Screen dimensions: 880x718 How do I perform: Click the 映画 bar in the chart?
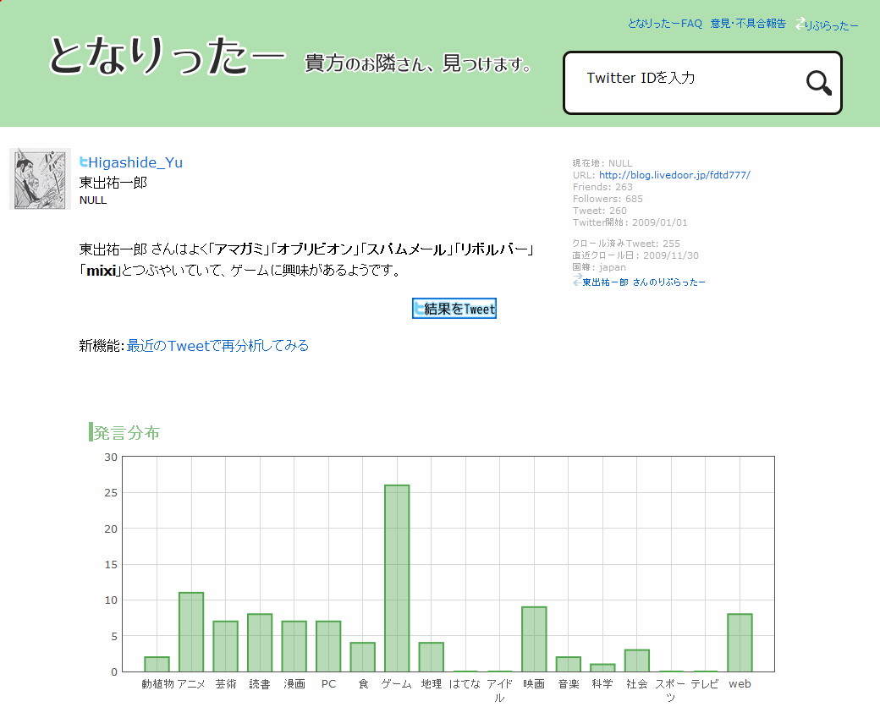pos(534,639)
